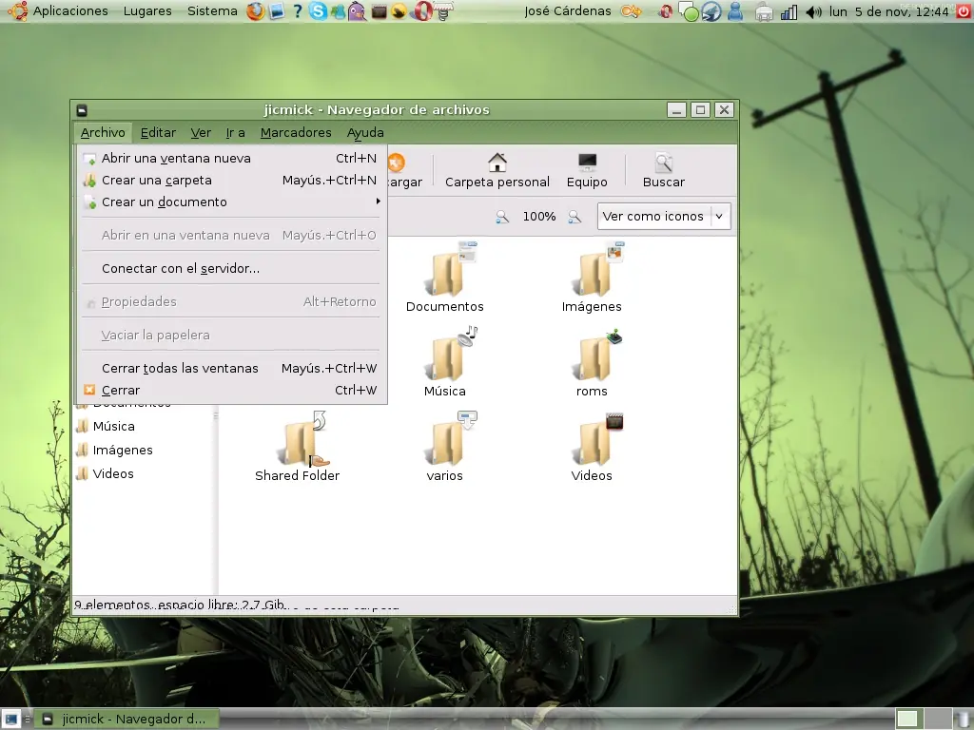
Task: Open the network signal bars tray icon
Action: 789,11
